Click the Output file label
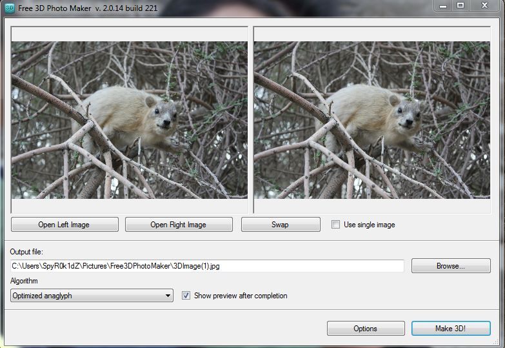The width and height of the screenshot is (505, 348). coord(26,252)
